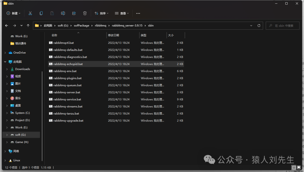Open recent locations dropdown arrow

pyautogui.click(x=21, y=25)
